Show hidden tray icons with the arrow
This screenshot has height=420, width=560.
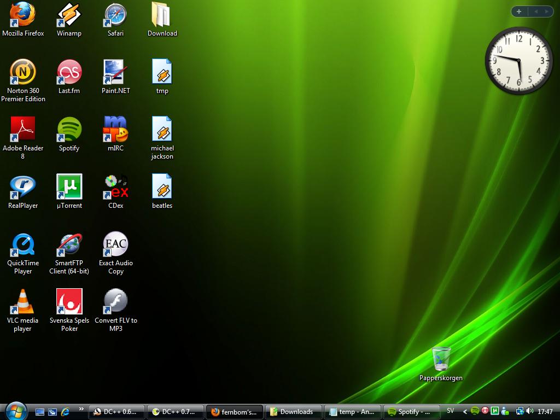tap(465, 412)
